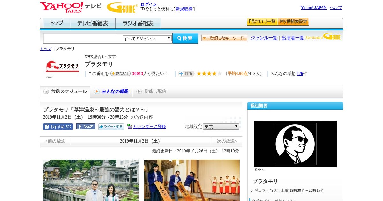Go to 前の放送 previous broadcast
The image size is (383, 201).
pos(55,141)
